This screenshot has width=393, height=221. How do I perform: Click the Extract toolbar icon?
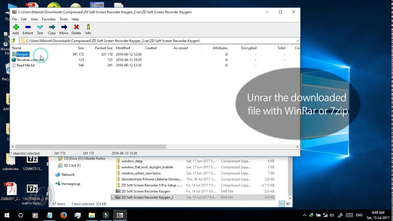28,29
